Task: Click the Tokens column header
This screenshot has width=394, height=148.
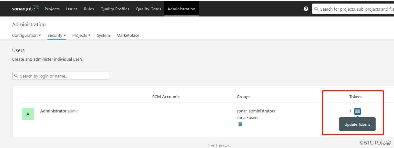Action: 356,97
